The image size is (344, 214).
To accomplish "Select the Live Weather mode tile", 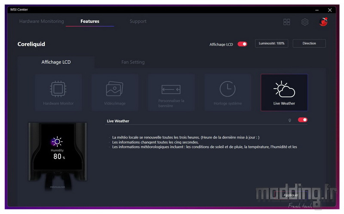I will click(x=284, y=92).
